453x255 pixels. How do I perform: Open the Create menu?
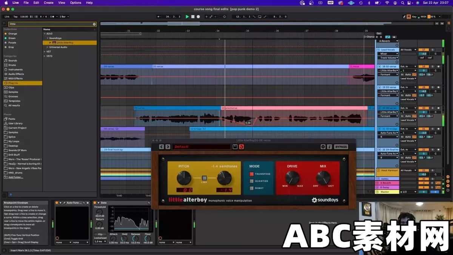[48, 3]
